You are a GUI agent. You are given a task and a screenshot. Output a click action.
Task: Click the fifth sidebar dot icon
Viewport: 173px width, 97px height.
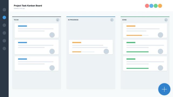4,41
